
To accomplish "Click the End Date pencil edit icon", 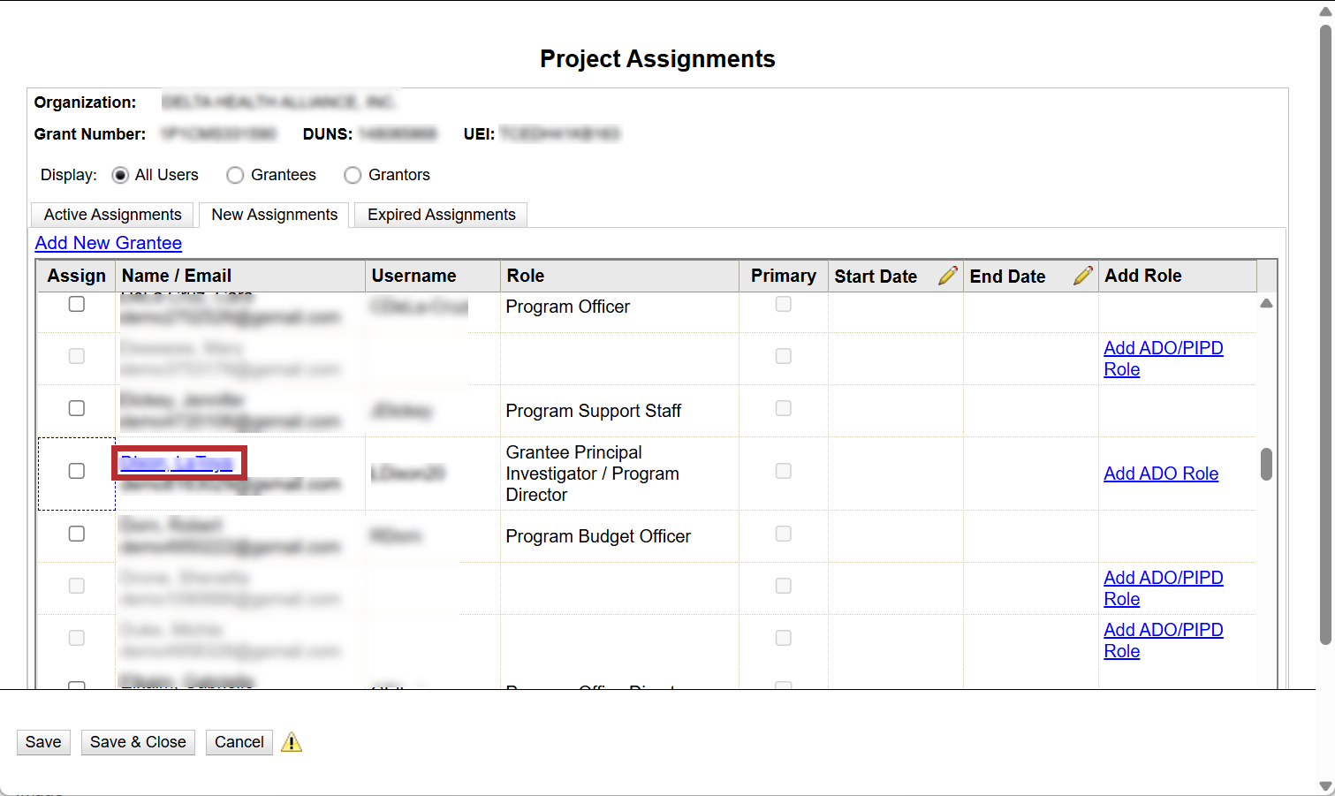I will pos(1082,276).
